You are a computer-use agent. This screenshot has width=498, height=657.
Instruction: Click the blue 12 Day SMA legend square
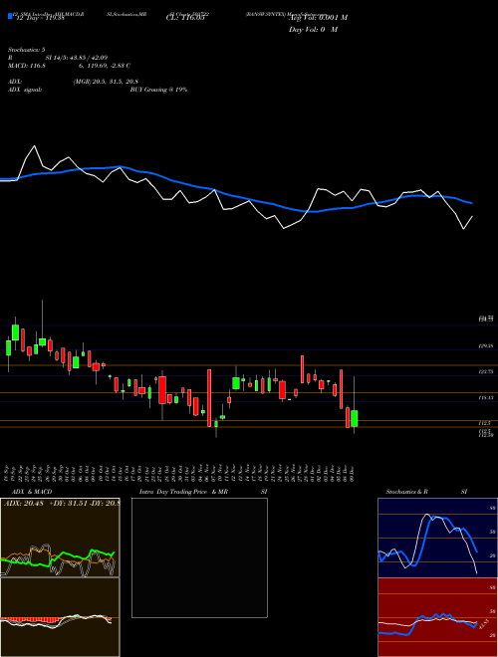click(x=11, y=16)
